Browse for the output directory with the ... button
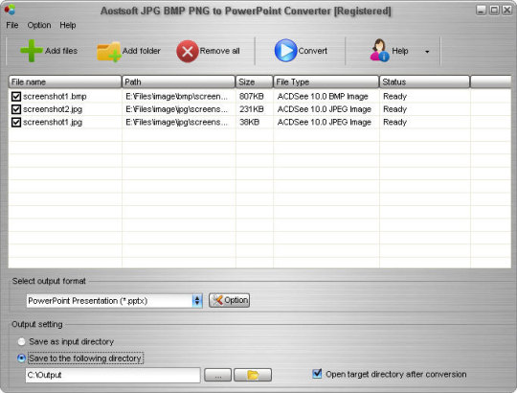This screenshot has width=517, height=393. point(217,375)
